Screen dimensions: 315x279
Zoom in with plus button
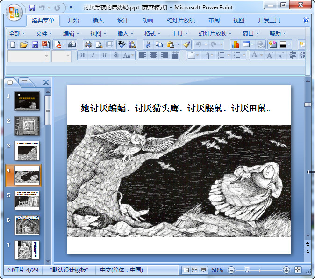point(286,270)
